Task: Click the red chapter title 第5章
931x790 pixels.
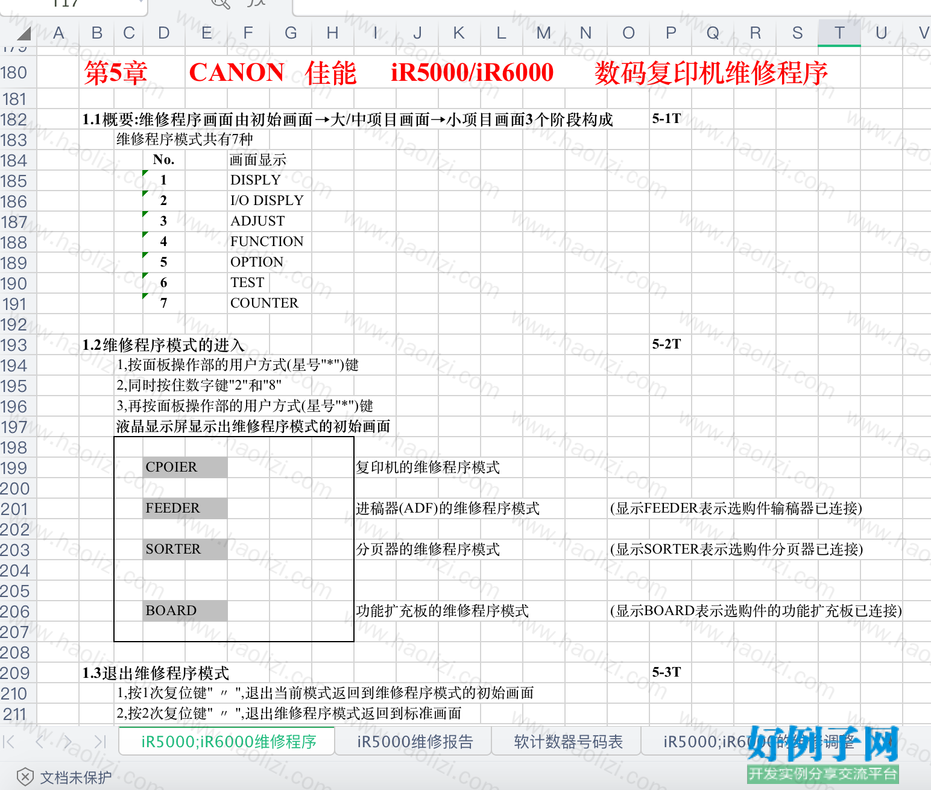Action: click(116, 73)
